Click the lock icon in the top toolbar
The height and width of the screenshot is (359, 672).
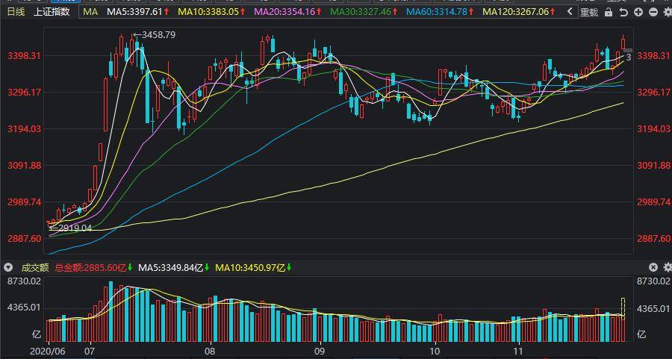610,12
